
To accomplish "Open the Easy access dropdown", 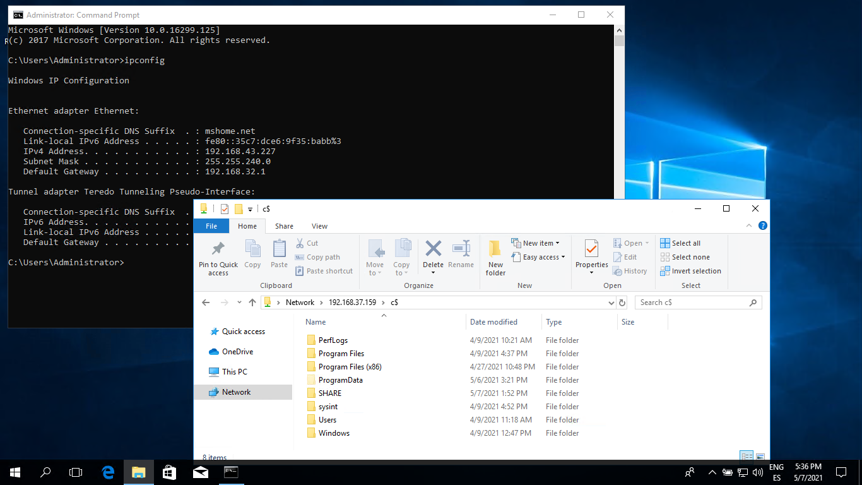I will coord(538,257).
